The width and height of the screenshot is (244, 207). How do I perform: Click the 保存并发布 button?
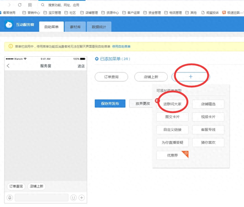click(x=110, y=103)
